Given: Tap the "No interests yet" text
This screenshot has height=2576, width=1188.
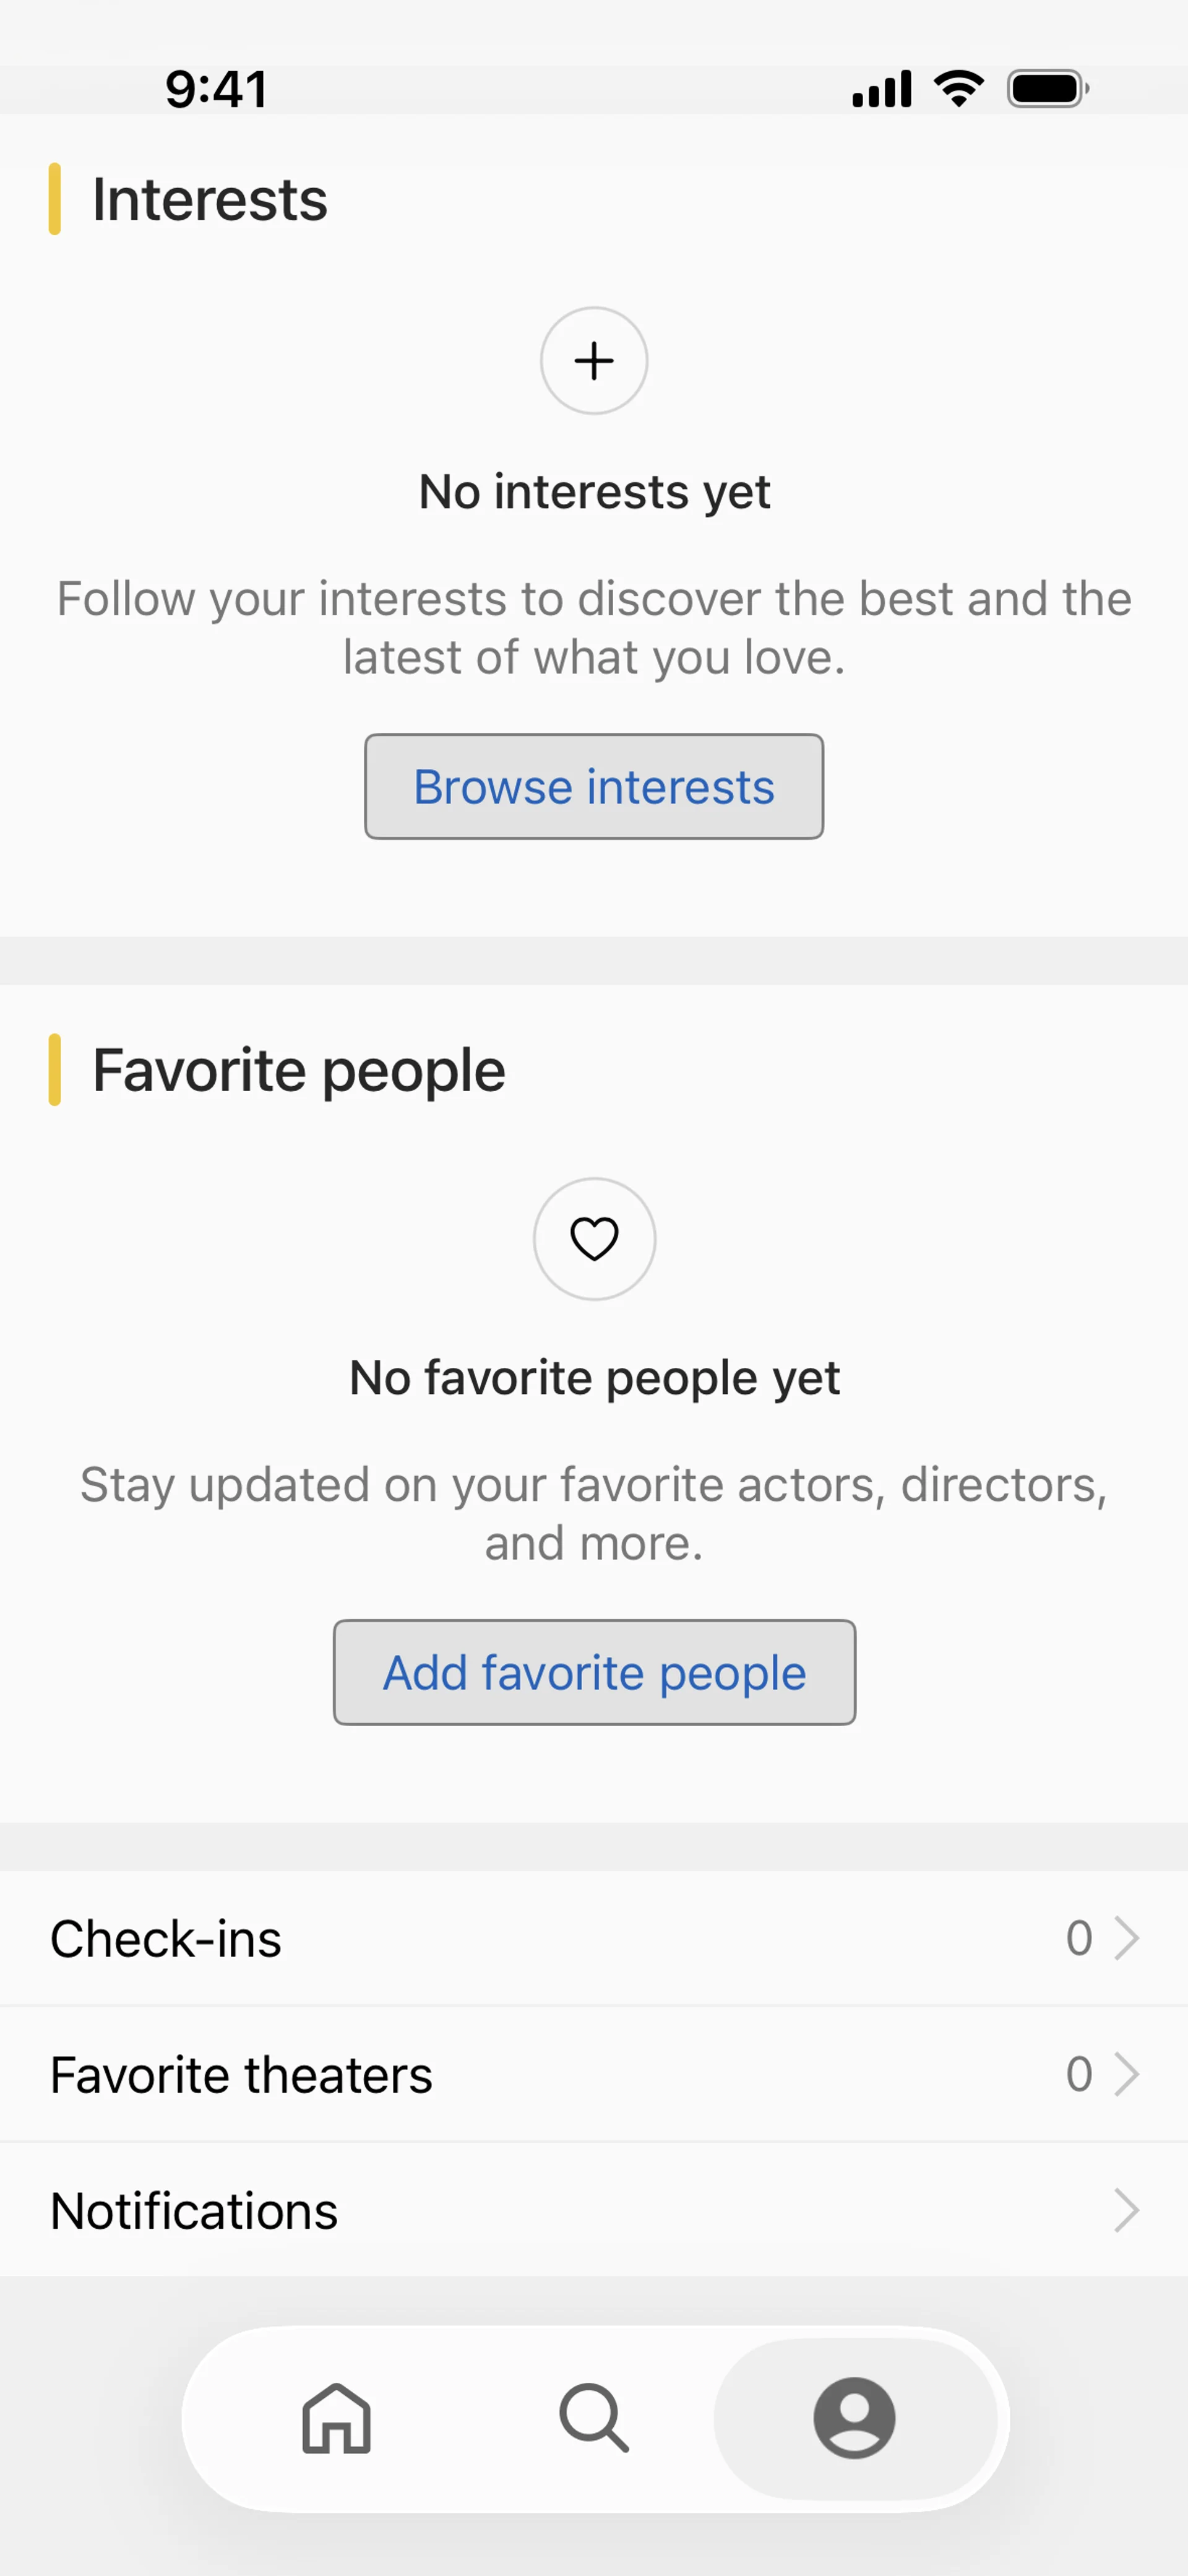Looking at the screenshot, I should coord(594,492).
